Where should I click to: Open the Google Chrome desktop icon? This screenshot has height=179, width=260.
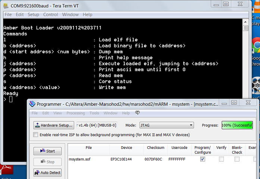(256, 45)
